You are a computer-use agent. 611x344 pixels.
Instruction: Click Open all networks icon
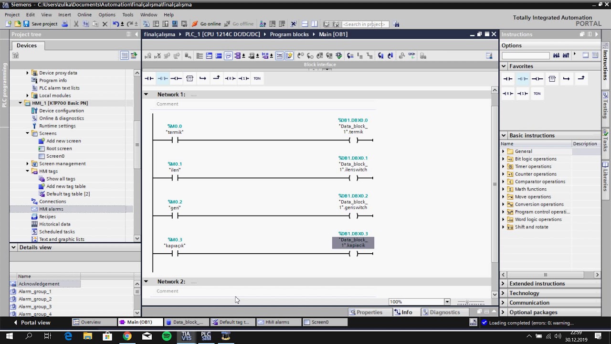tap(209, 56)
